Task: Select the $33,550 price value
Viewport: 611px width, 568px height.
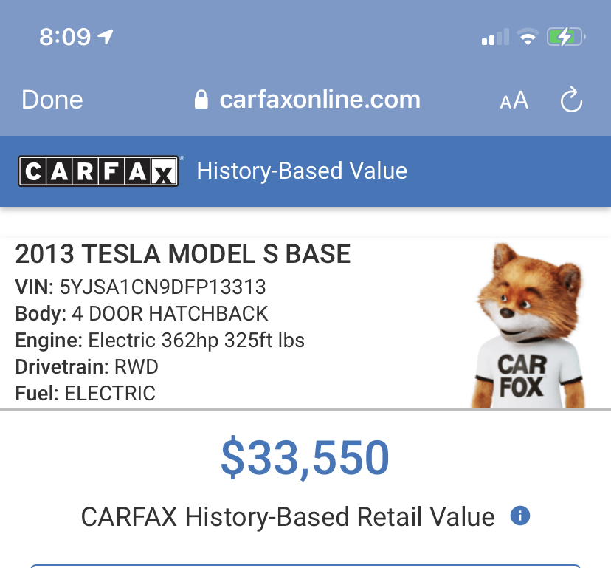Action: click(305, 458)
